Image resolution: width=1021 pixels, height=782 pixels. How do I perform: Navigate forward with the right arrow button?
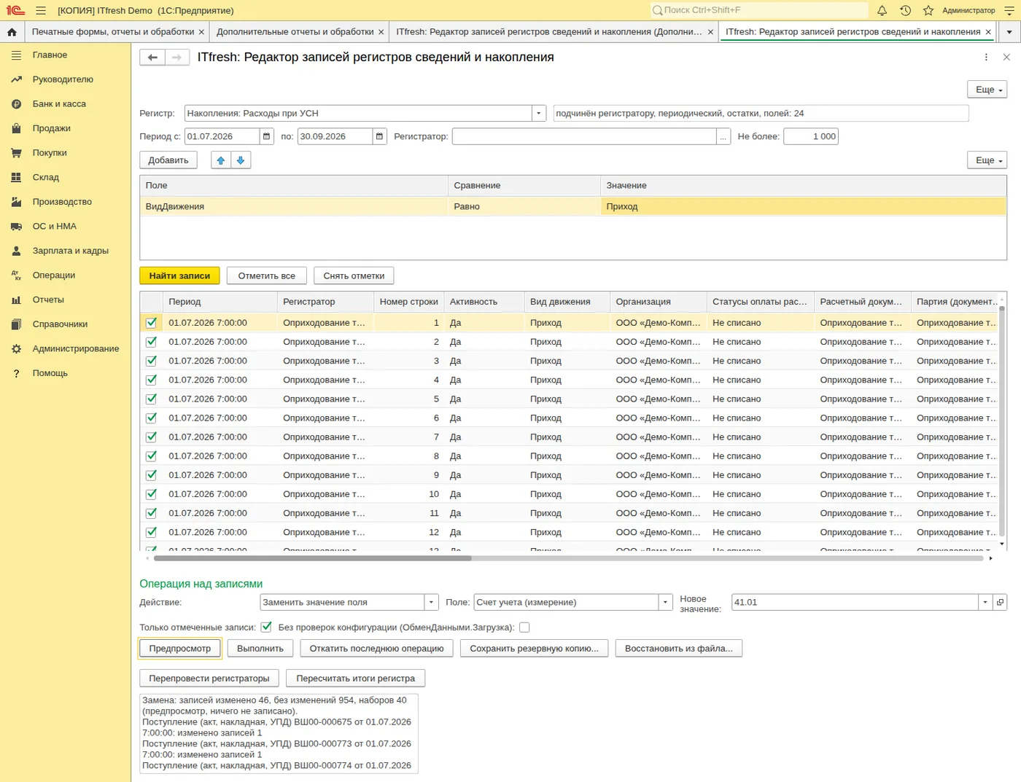(x=177, y=58)
